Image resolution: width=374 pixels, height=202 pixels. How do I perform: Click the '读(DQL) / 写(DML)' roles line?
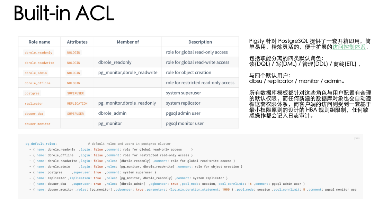pos(305,64)
